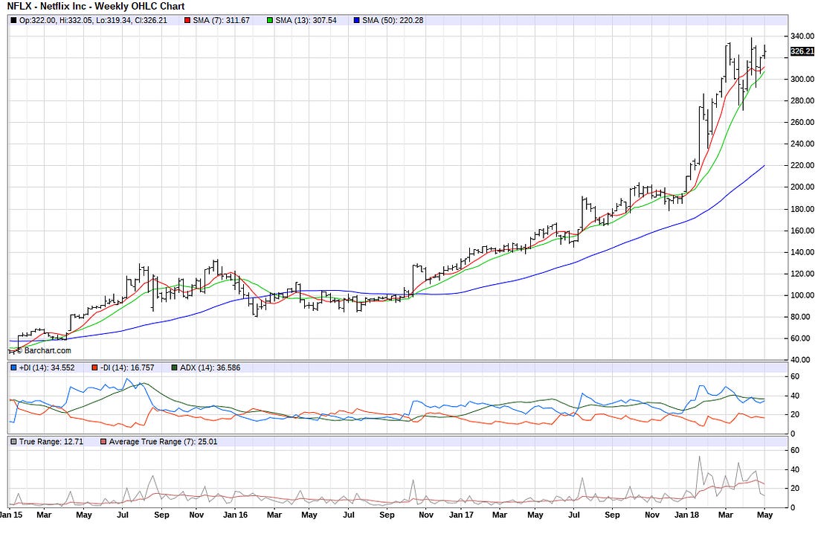Click the 260.00 price axis label
This screenshot has width=818, height=537.
click(802, 122)
